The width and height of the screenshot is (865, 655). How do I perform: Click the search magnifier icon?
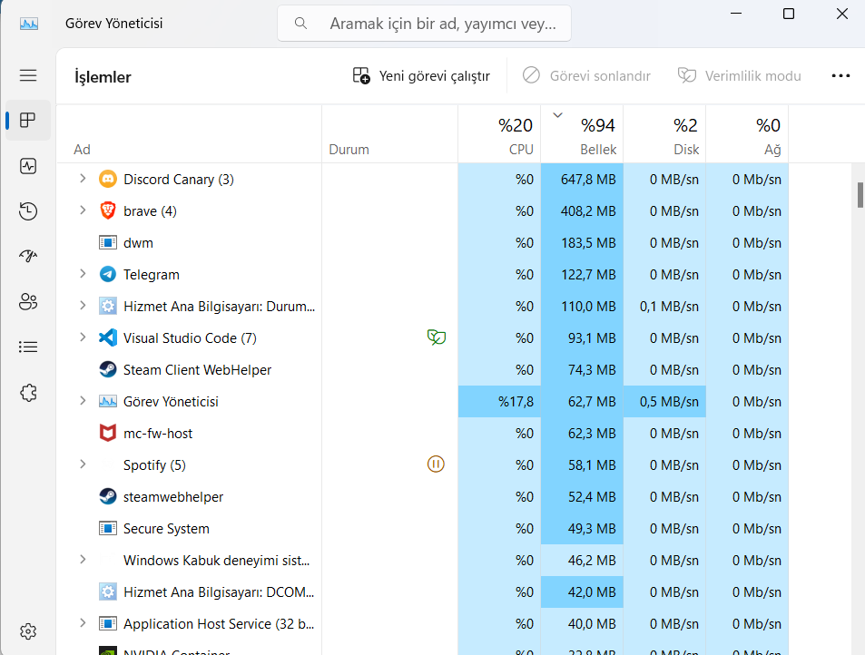pyautogui.click(x=300, y=24)
